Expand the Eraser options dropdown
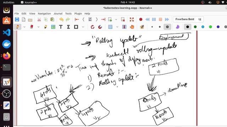Image resolution: width=227 pixels, height=127 pixels. [38, 27]
